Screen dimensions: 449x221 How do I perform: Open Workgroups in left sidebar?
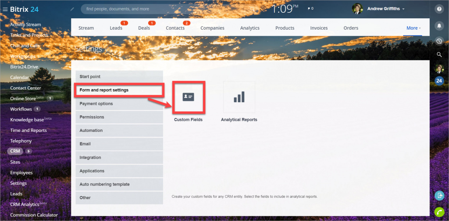pyautogui.click(x=23, y=56)
